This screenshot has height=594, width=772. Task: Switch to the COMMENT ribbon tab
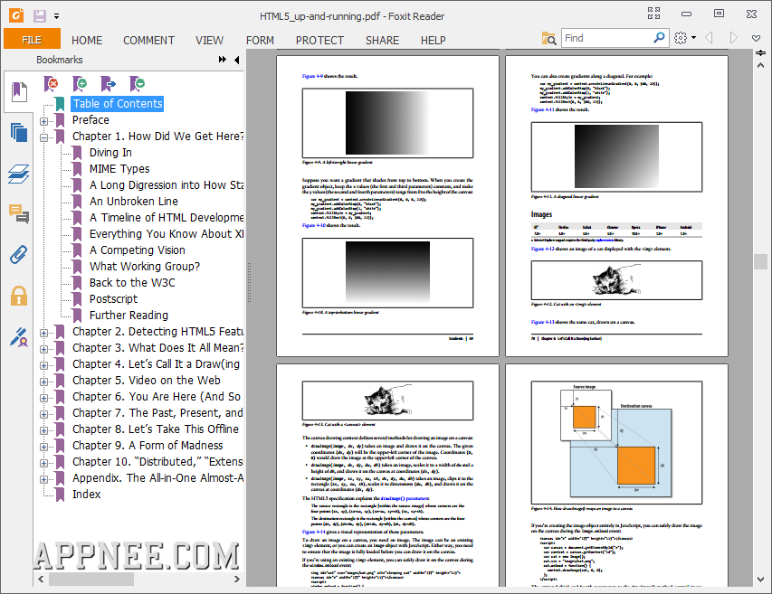pos(148,41)
